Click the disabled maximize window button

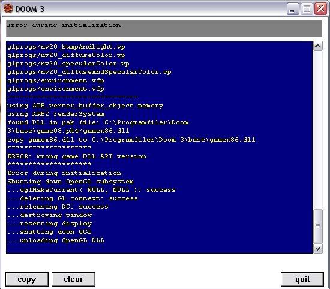point(307,9)
